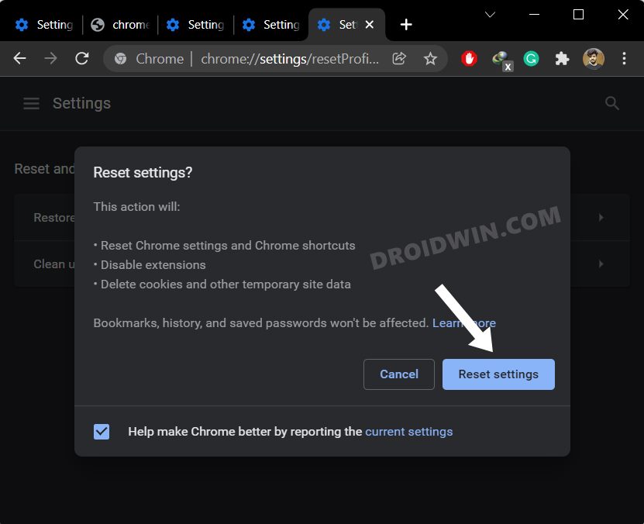Viewport: 644px width, 524px height.
Task: Open the Extensions puzzle-piece menu
Action: [562, 58]
